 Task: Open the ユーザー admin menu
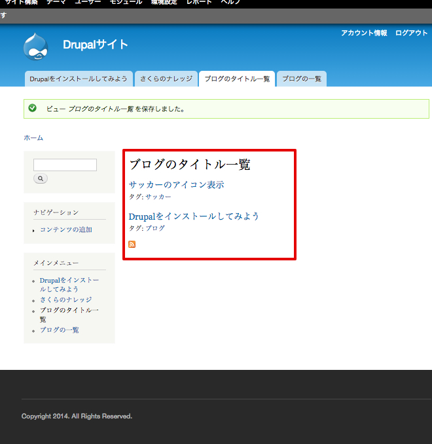tap(88, 3)
